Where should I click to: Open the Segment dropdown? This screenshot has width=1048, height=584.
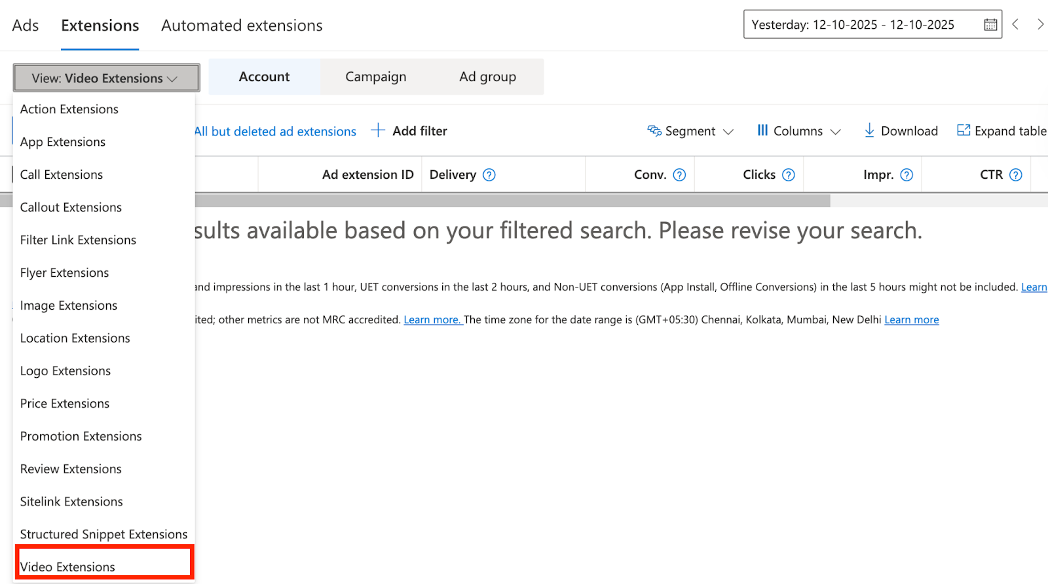pyautogui.click(x=690, y=131)
